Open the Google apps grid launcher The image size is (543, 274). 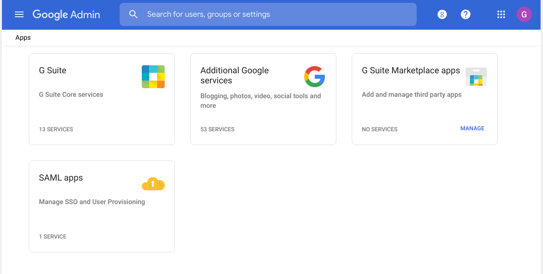(501, 14)
